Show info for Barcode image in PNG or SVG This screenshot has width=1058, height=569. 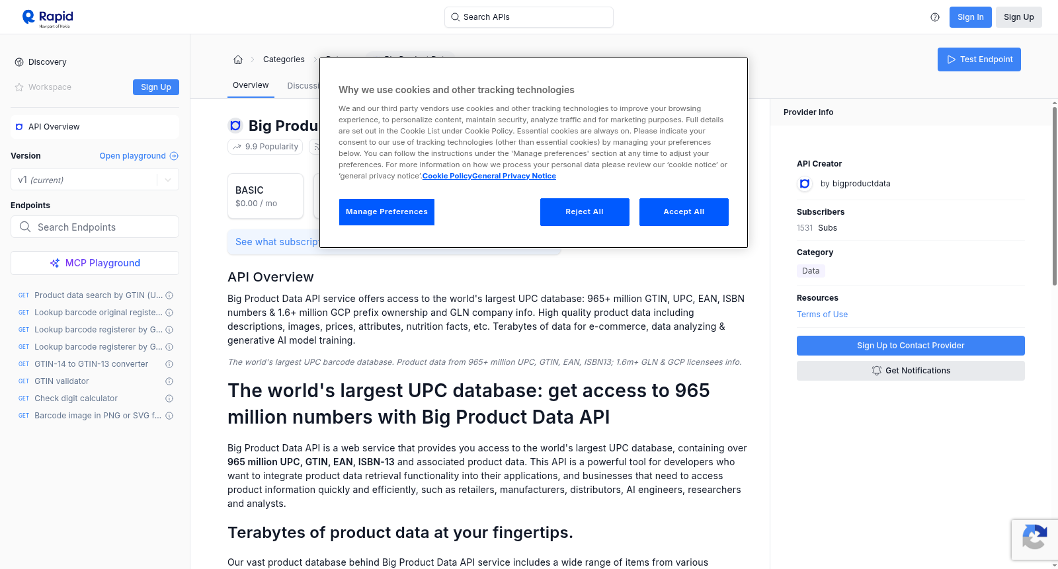pyautogui.click(x=169, y=416)
